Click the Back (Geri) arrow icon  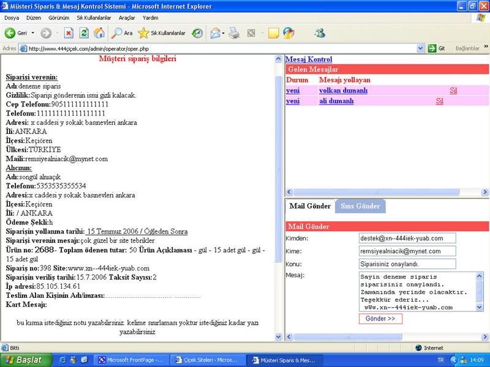pos(10,33)
